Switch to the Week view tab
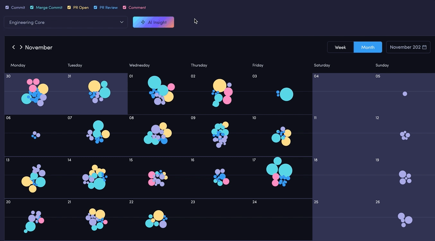This screenshot has height=241, width=435. tap(340, 47)
